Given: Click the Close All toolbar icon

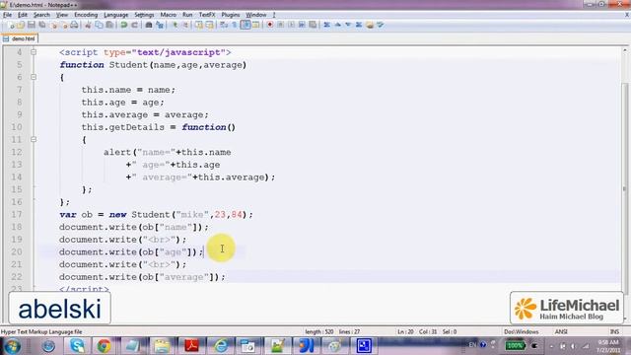Looking at the screenshot, I should (64, 25).
